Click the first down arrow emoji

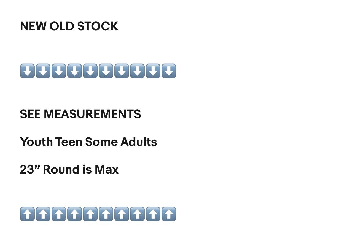(x=27, y=71)
